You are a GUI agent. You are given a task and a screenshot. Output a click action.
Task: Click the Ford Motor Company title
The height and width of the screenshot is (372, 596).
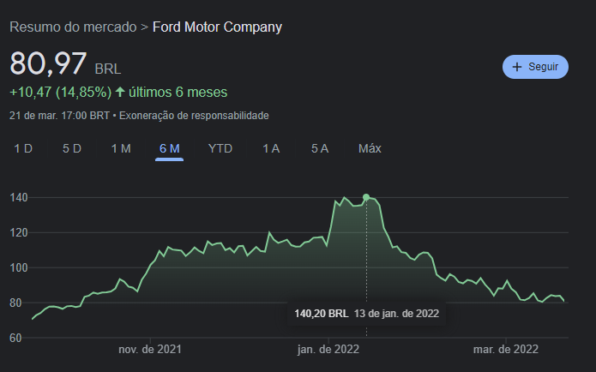[x=217, y=27]
